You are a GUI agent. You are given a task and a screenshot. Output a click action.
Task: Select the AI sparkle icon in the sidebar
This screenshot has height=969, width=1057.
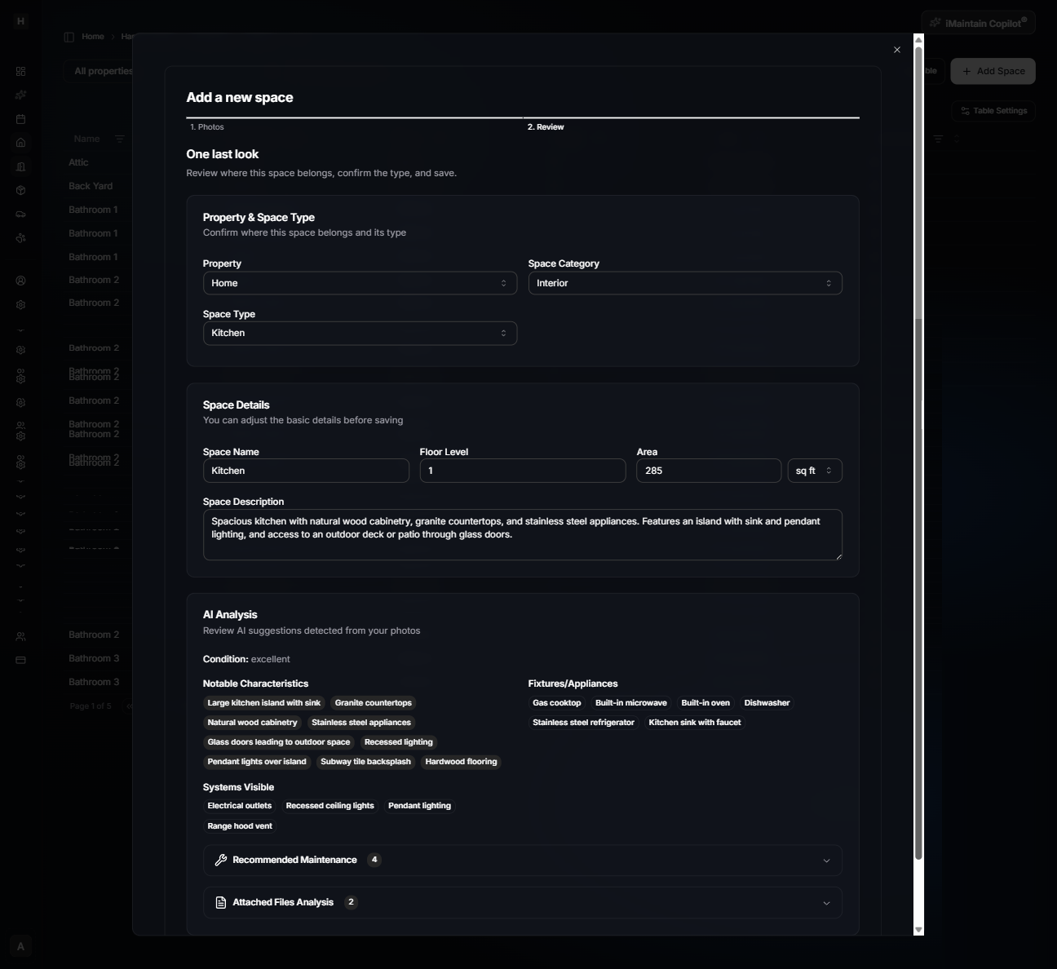(x=20, y=95)
